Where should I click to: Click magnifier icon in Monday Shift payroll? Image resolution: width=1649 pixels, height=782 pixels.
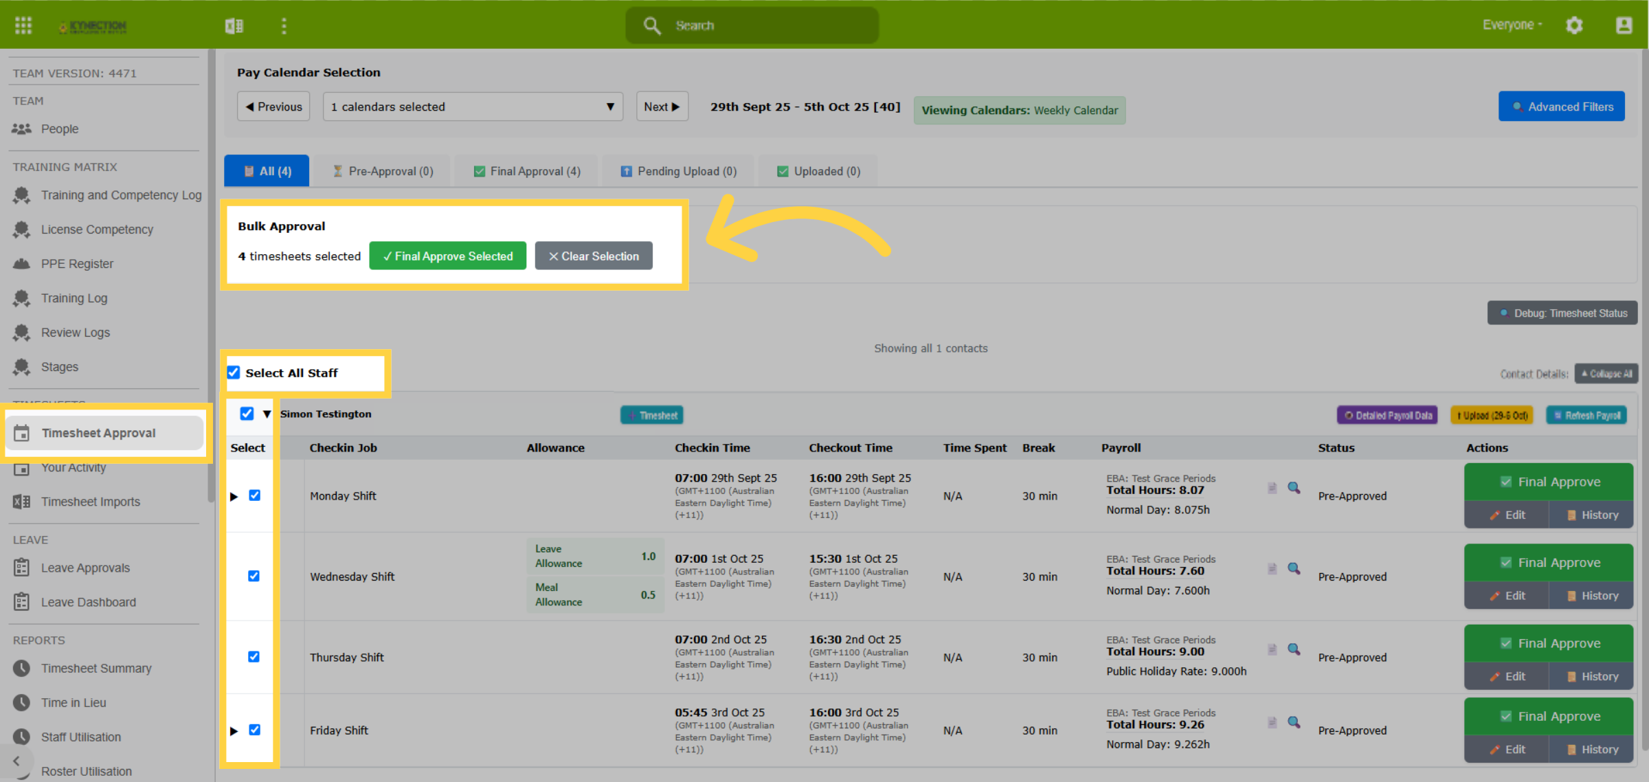click(1294, 488)
